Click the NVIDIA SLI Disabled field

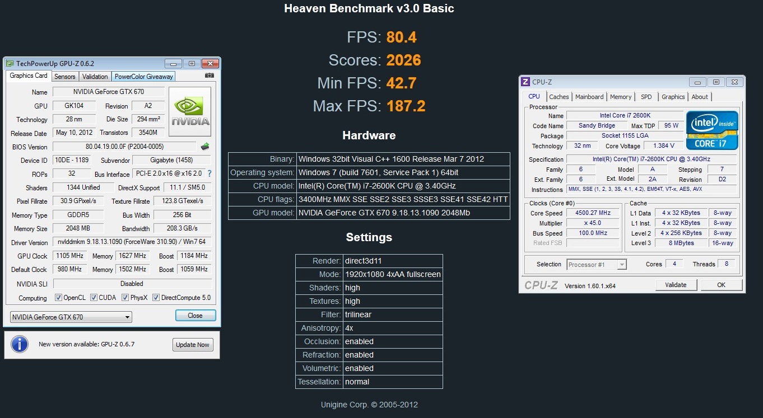(132, 284)
